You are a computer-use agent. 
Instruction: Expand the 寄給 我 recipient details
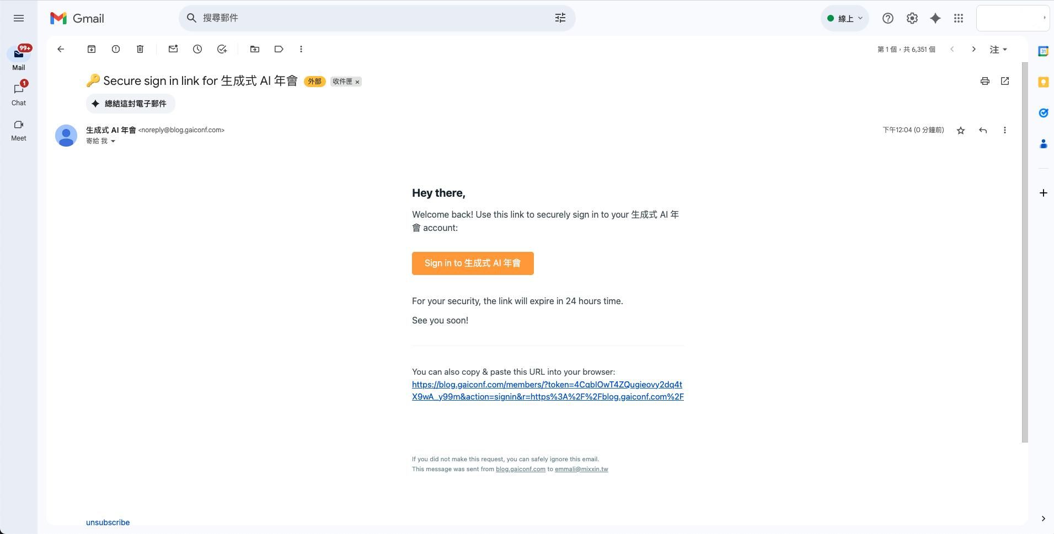click(x=113, y=141)
